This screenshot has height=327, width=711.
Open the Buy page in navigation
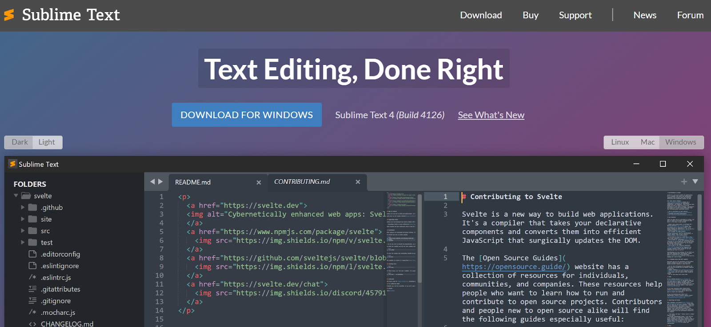[x=531, y=15]
